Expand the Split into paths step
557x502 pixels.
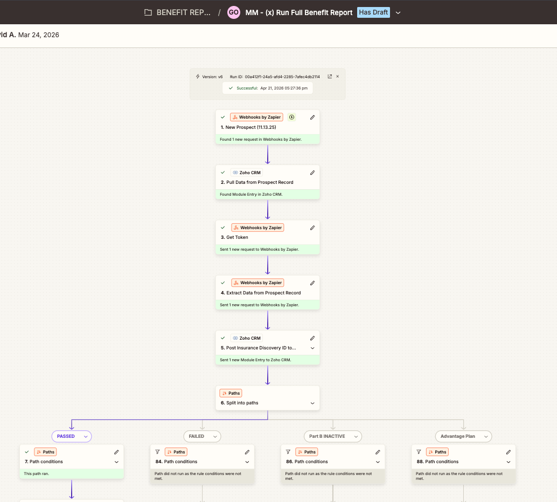coord(312,403)
